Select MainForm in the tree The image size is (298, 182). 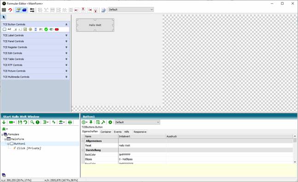click(18, 139)
